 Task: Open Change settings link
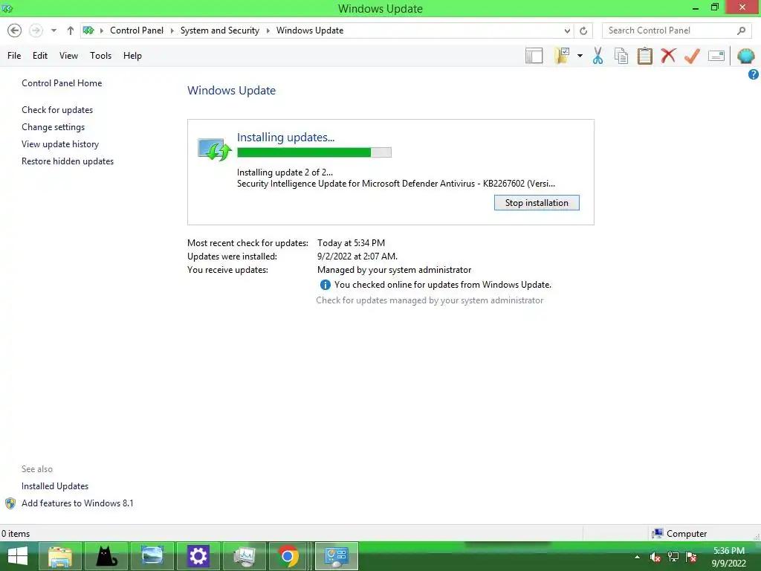(53, 127)
